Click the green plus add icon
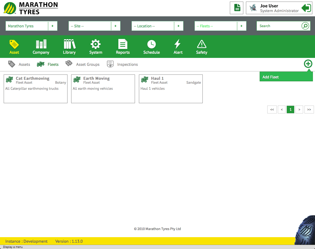 click(x=308, y=64)
